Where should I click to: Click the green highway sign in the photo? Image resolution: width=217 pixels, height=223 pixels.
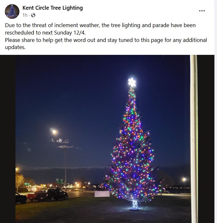coord(60,181)
